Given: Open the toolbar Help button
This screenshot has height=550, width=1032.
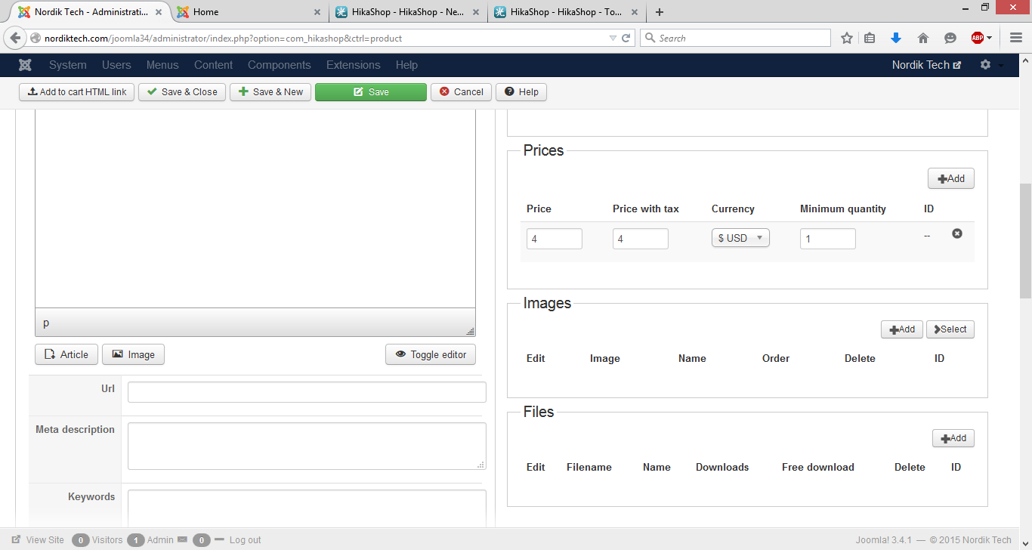Looking at the screenshot, I should [521, 92].
